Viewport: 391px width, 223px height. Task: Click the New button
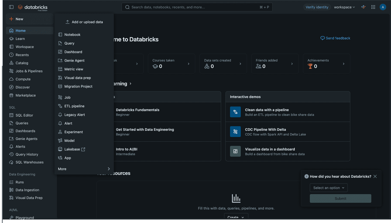pos(30,19)
